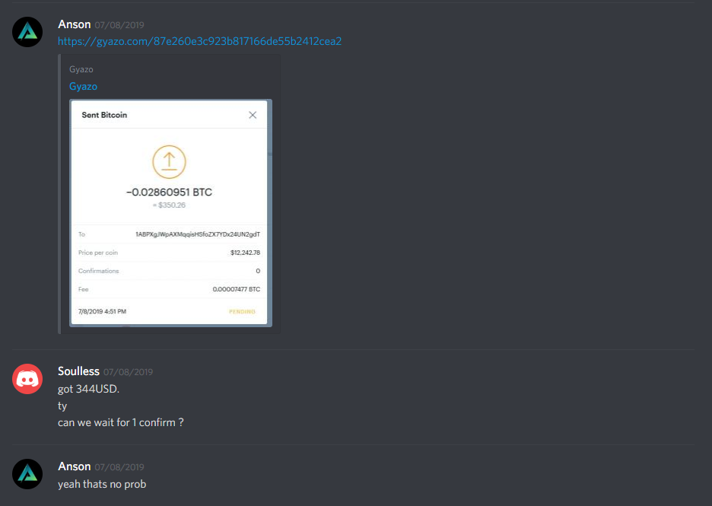Click Anson's username on the first message
Viewport: 712px width, 506px height.
tap(75, 24)
